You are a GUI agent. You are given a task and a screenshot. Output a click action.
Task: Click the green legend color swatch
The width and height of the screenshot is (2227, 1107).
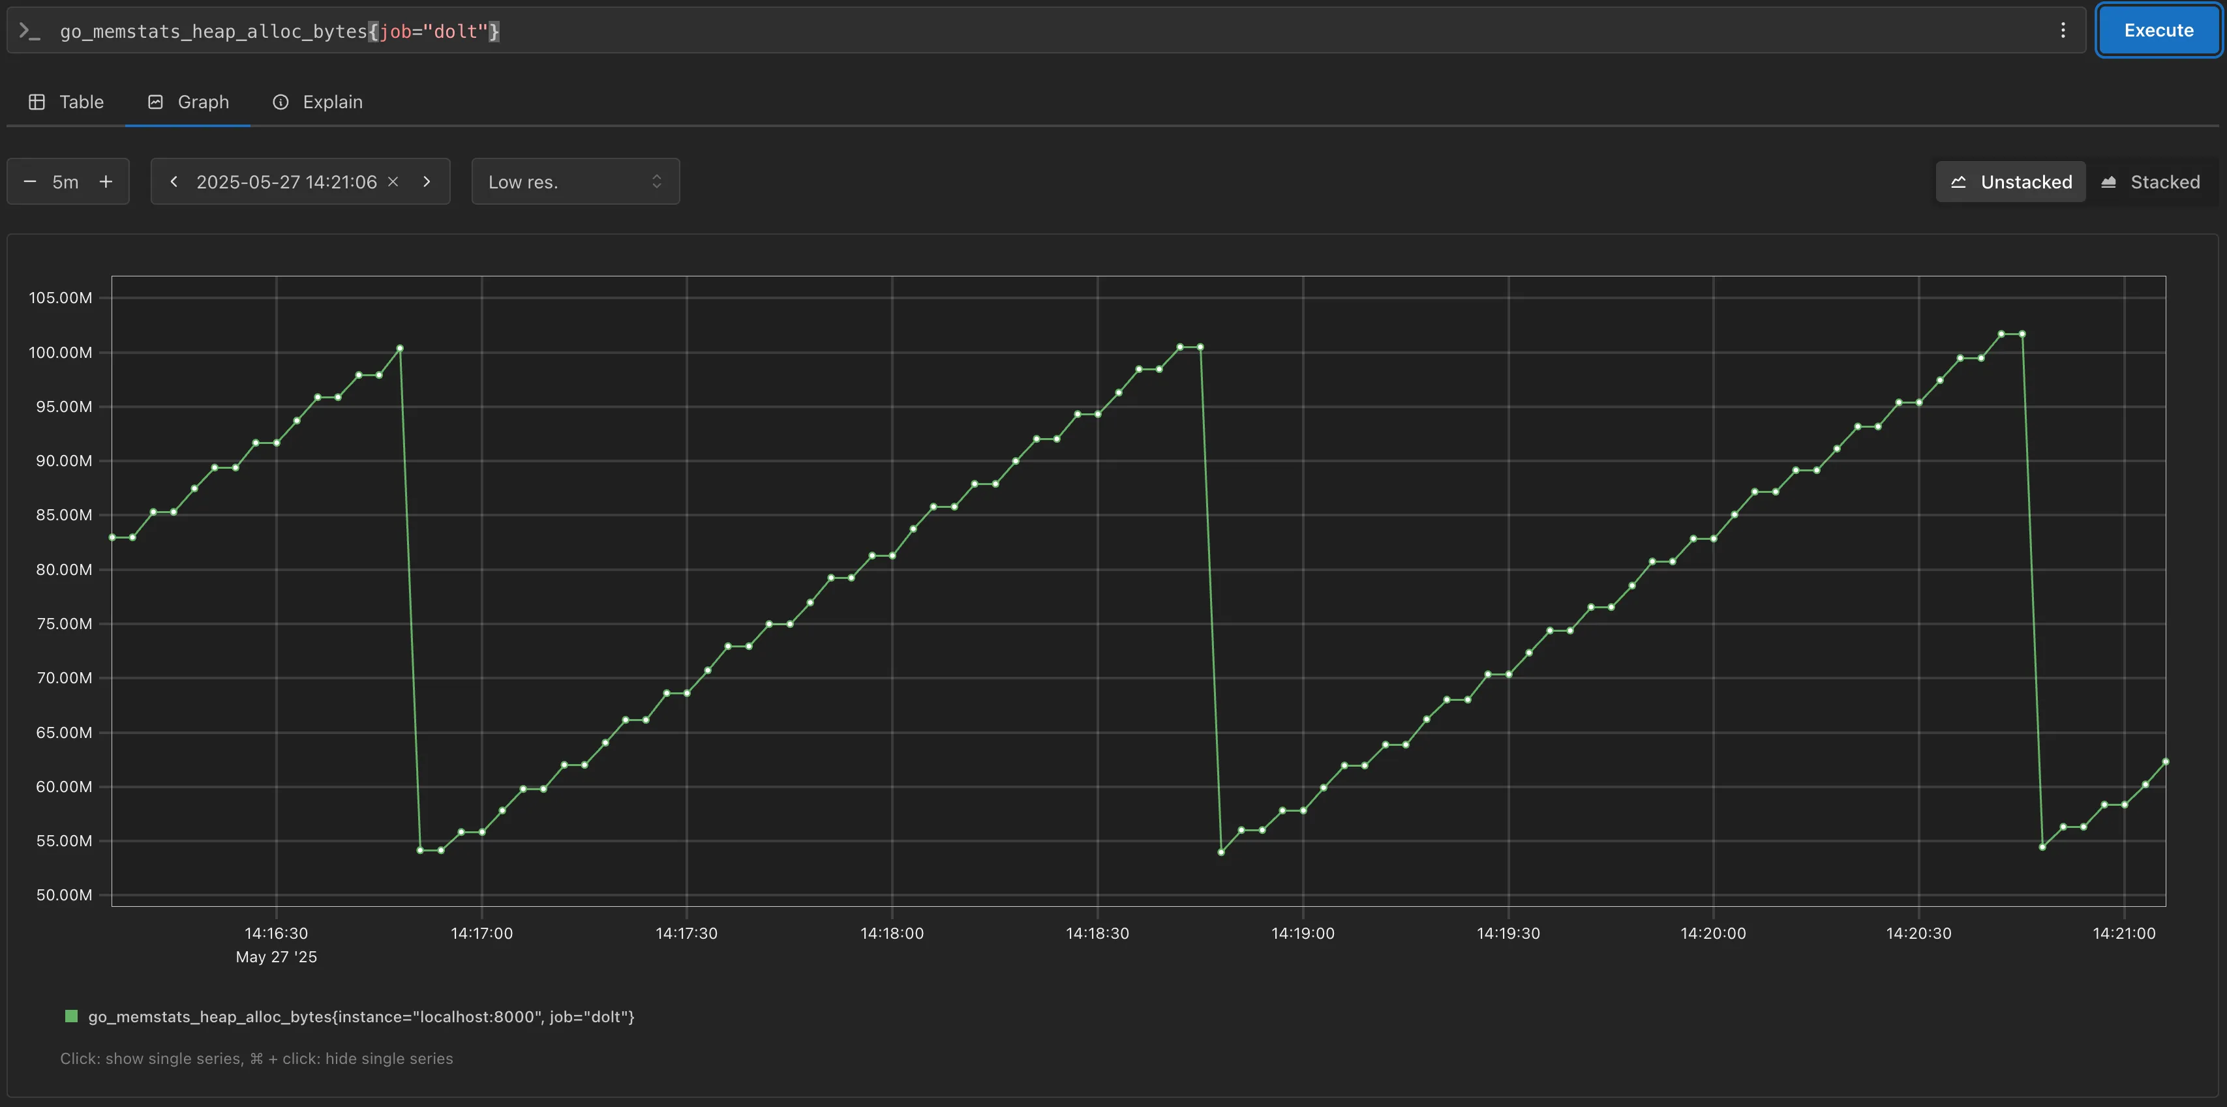[71, 1016]
